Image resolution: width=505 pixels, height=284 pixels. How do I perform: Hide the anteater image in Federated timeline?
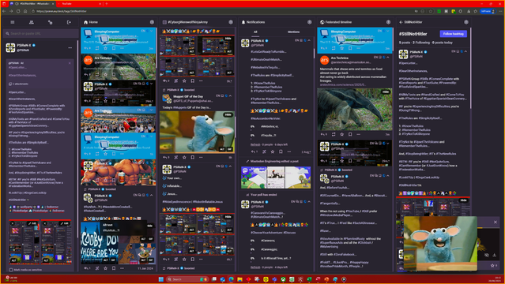click(x=386, y=92)
